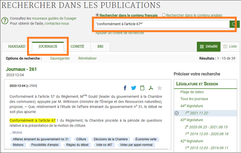This screenshot has height=153, width=241.
Task: Switch to the COMITÉ tab
Action: [77, 46]
